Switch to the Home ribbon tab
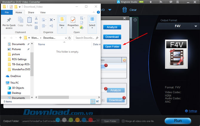The width and height of the screenshot is (200, 126). click(19, 12)
